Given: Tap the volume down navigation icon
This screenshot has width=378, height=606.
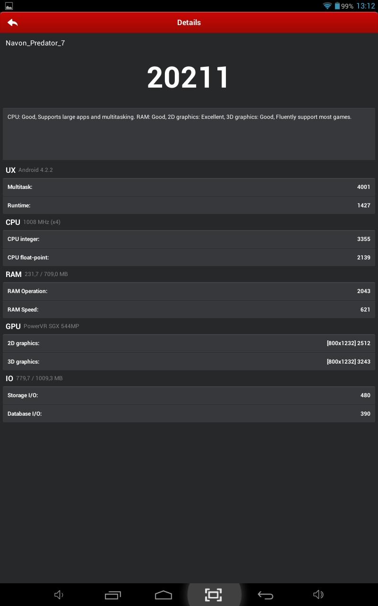Looking at the screenshot, I should point(59,595).
